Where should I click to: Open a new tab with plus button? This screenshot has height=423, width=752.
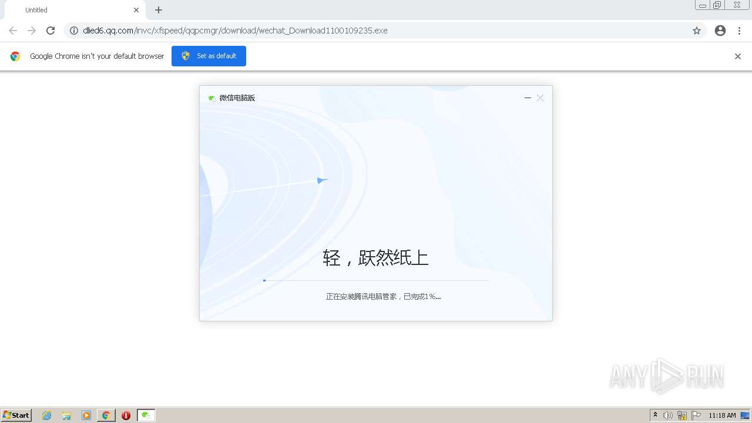159,10
